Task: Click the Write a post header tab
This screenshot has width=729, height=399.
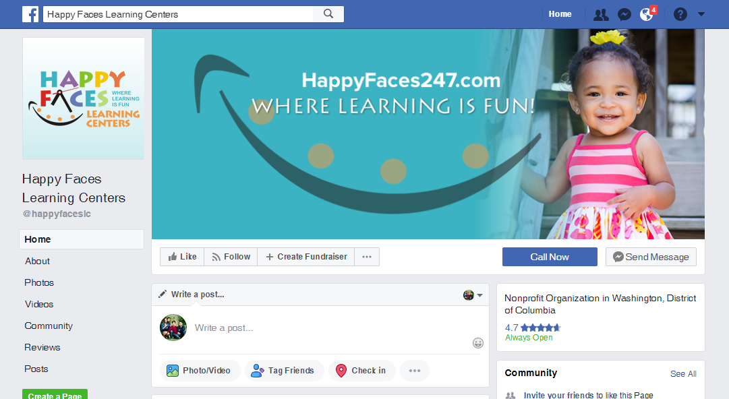Action: pyautogui.click(x=192, y=295)
